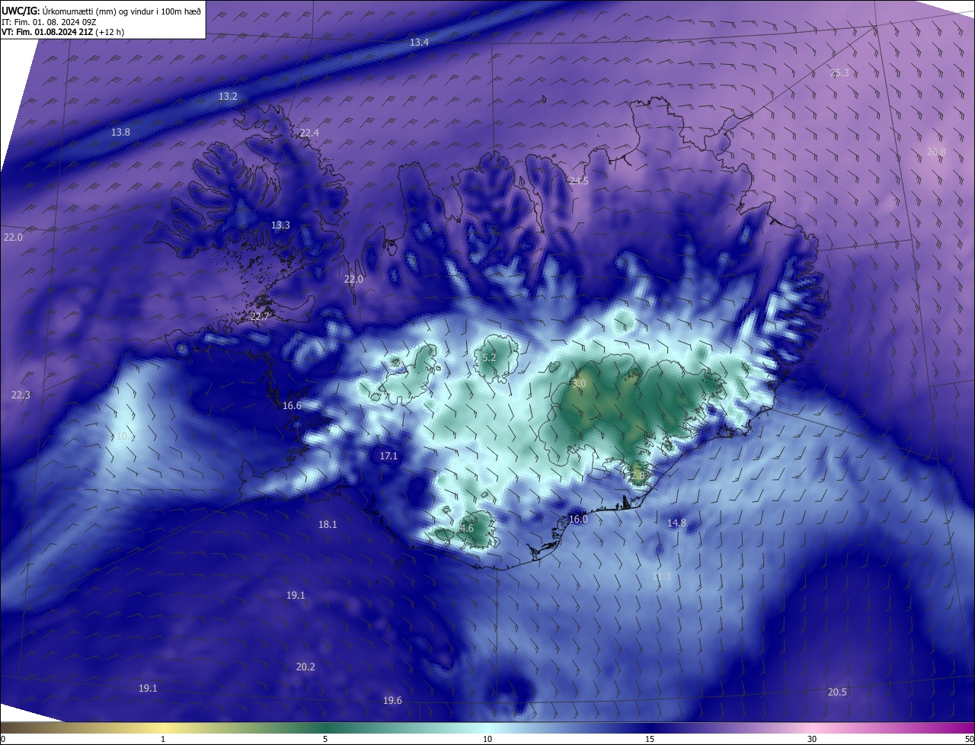Click the 4.6 value on the southern glacier
This screenshot has height=745, width=975.
click(x=467, y=529)
